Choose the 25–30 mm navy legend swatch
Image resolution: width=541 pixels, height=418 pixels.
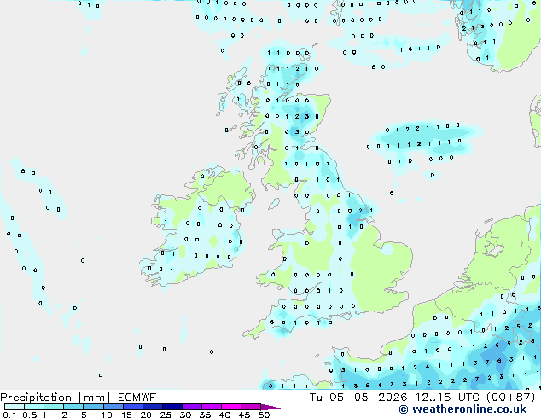click(x=172, y=407)
